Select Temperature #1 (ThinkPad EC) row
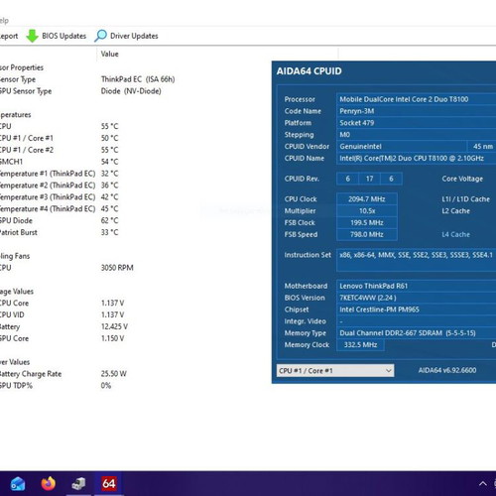Screen dimensions: 496x496 60,174
